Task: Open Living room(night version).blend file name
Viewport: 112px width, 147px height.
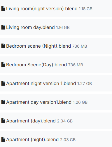Action: coord(42,9)
